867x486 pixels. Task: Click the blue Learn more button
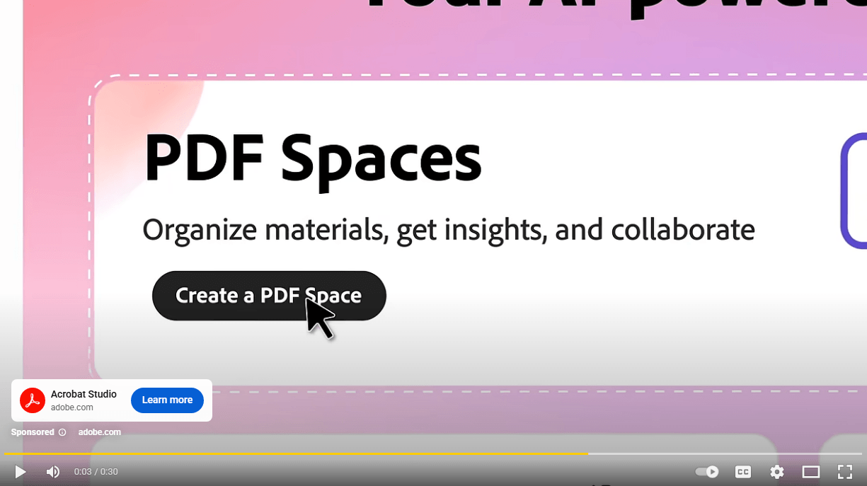click(x=167, y=400)
